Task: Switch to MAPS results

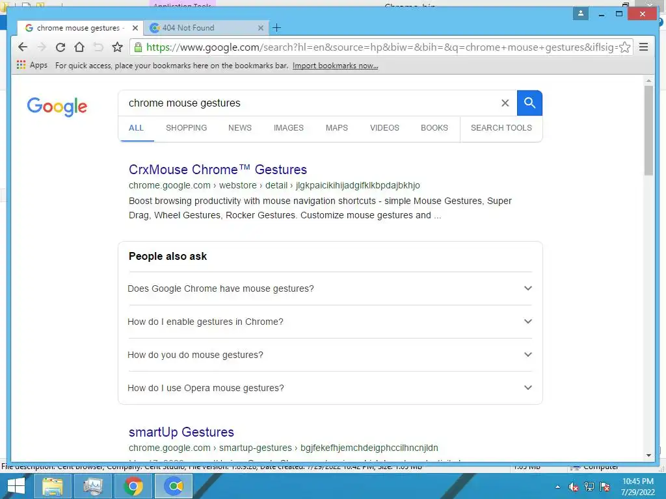Action: tap(337, 128)
